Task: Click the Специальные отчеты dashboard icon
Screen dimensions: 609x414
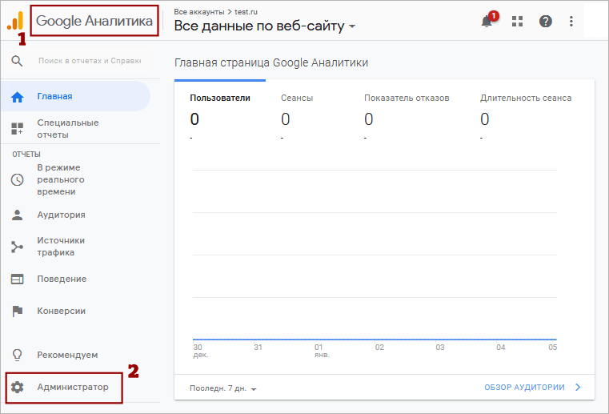Action: coord(17,129)
